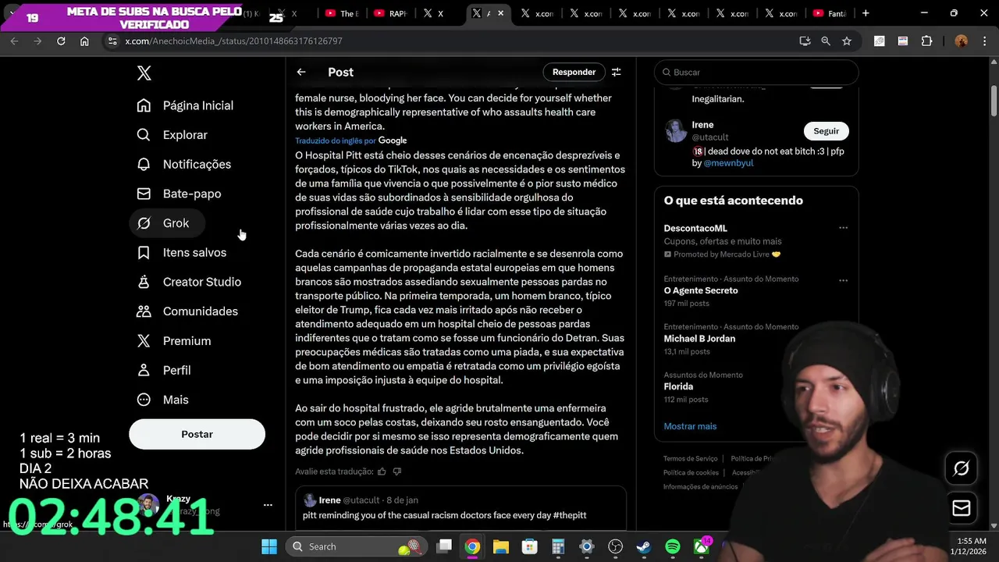Image resolution: width=999 pixels, height=562 pixels.
Task: Open Chrome extensions puzzle icon
Action: [927, 41]
